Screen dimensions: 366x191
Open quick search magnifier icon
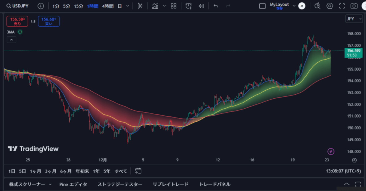click(317, 6)
